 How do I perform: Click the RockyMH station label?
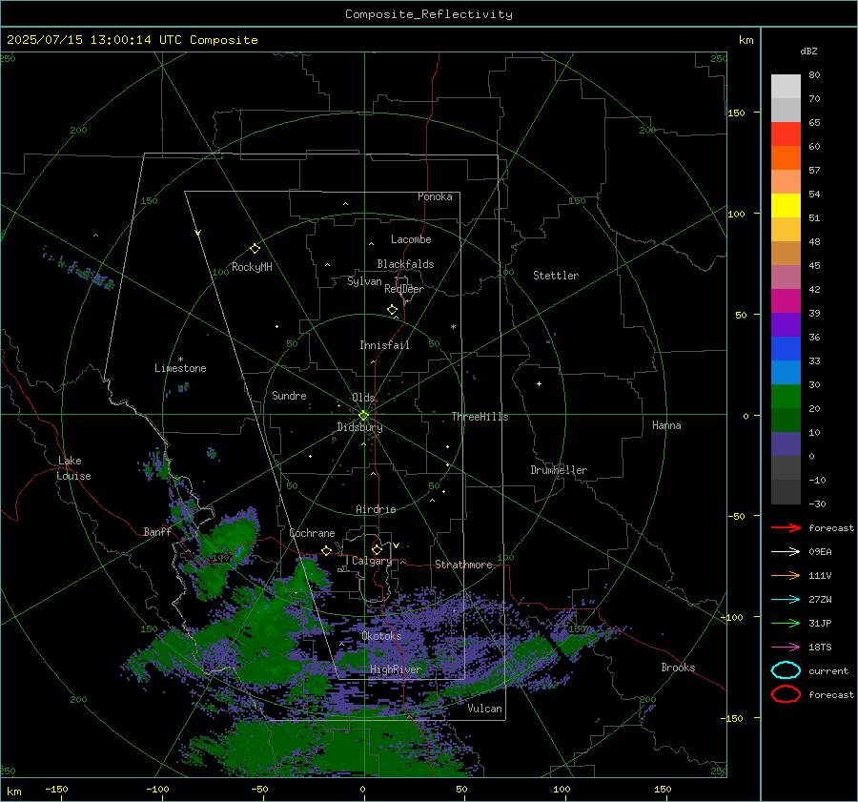pyautogui.click(x=252, y=267)
